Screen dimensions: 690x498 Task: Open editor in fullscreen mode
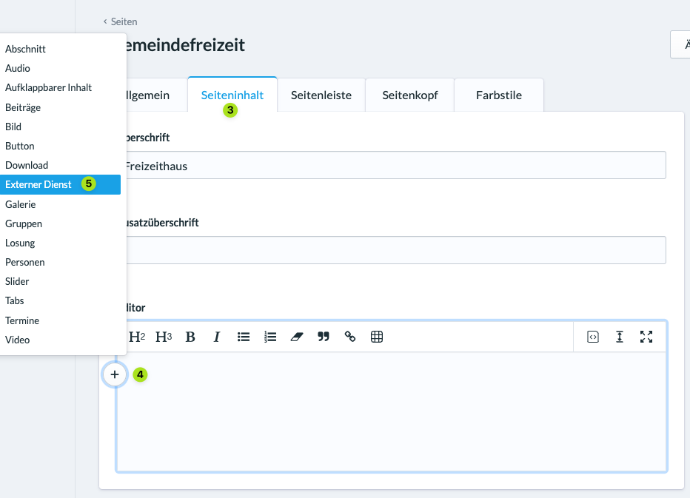point(646,337)
